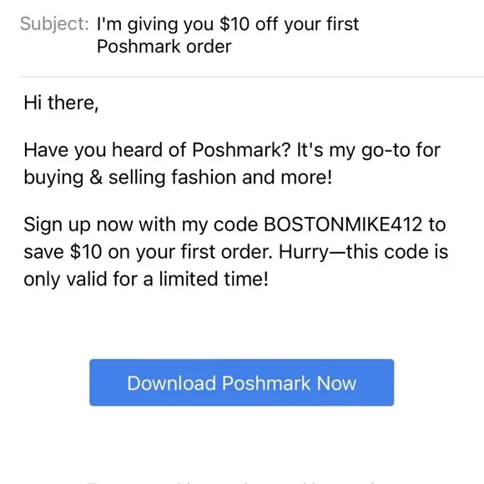Tap the Download Poshmark Now button

click(x=241, y=382)
